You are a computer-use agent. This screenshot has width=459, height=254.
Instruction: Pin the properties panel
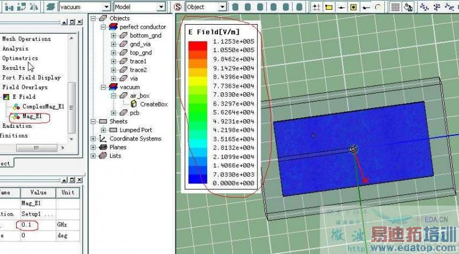64,179
